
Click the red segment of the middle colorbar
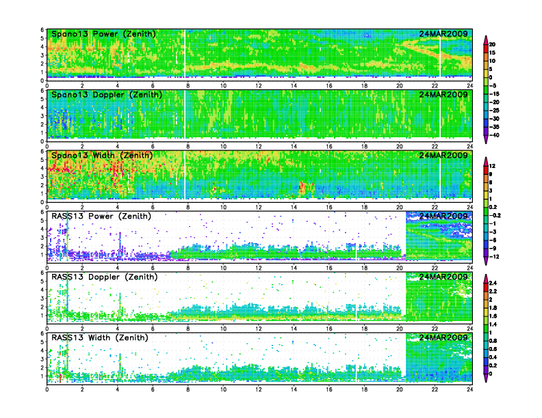click(x=486, y=170)
